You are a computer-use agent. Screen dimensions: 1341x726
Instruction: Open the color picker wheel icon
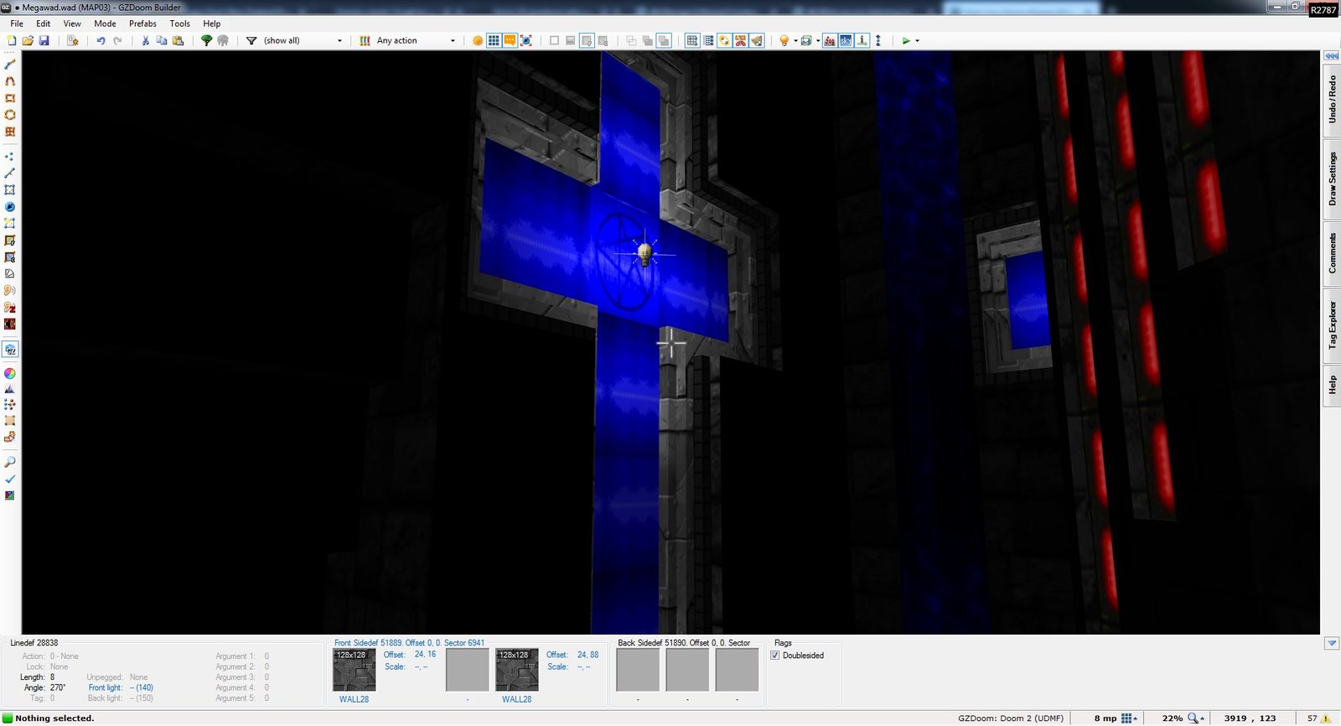(x=10, y=373)
